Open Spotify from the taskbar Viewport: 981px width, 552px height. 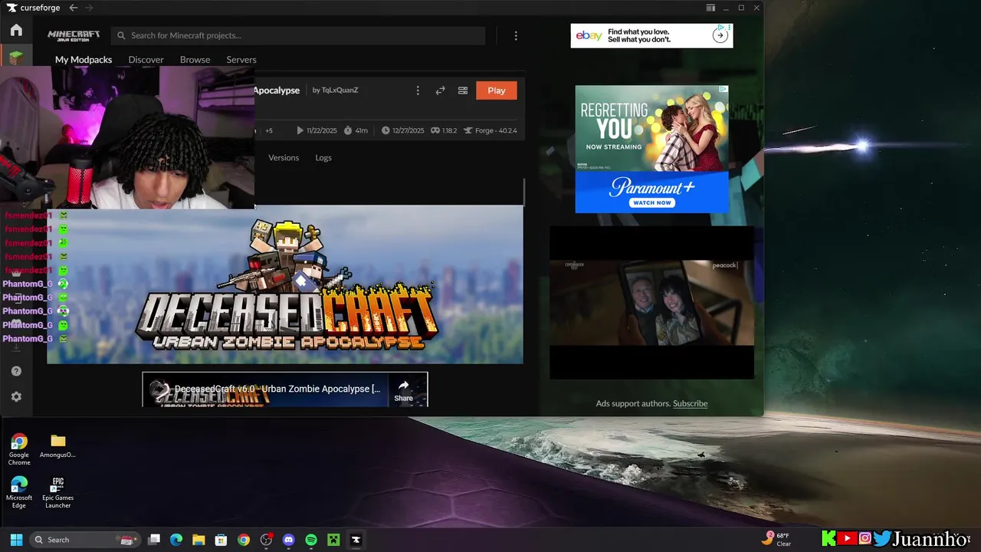pos(311,540)
